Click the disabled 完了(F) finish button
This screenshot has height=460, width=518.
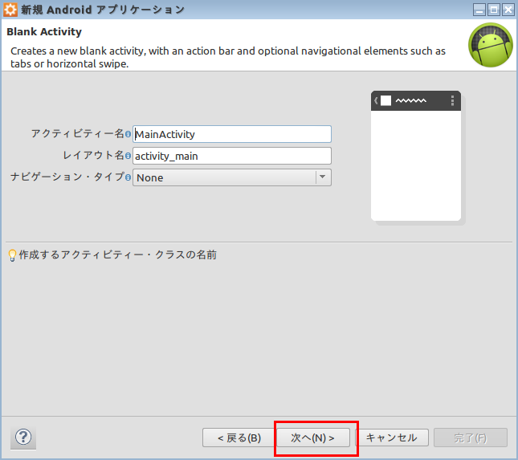(471, 438)
